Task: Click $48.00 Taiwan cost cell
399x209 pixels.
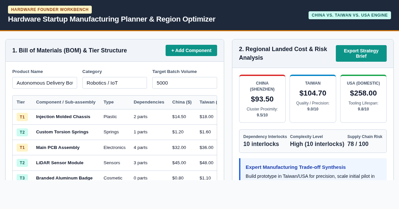Action: [206, 163]
